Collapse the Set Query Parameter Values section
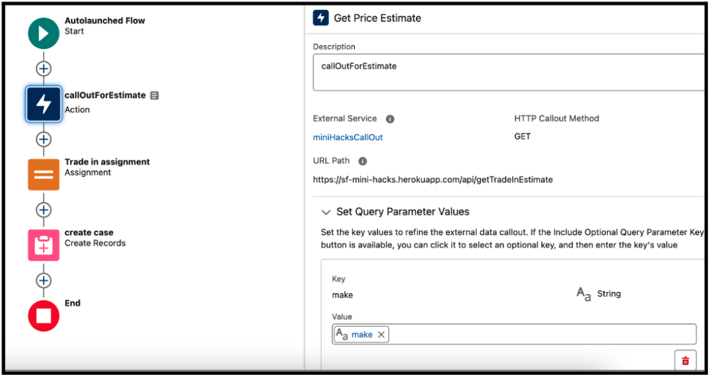 [326, 212]
